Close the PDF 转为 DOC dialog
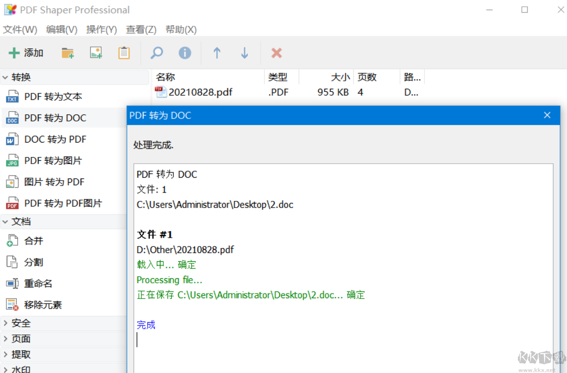Screen dimensions: 567x373 547,115
